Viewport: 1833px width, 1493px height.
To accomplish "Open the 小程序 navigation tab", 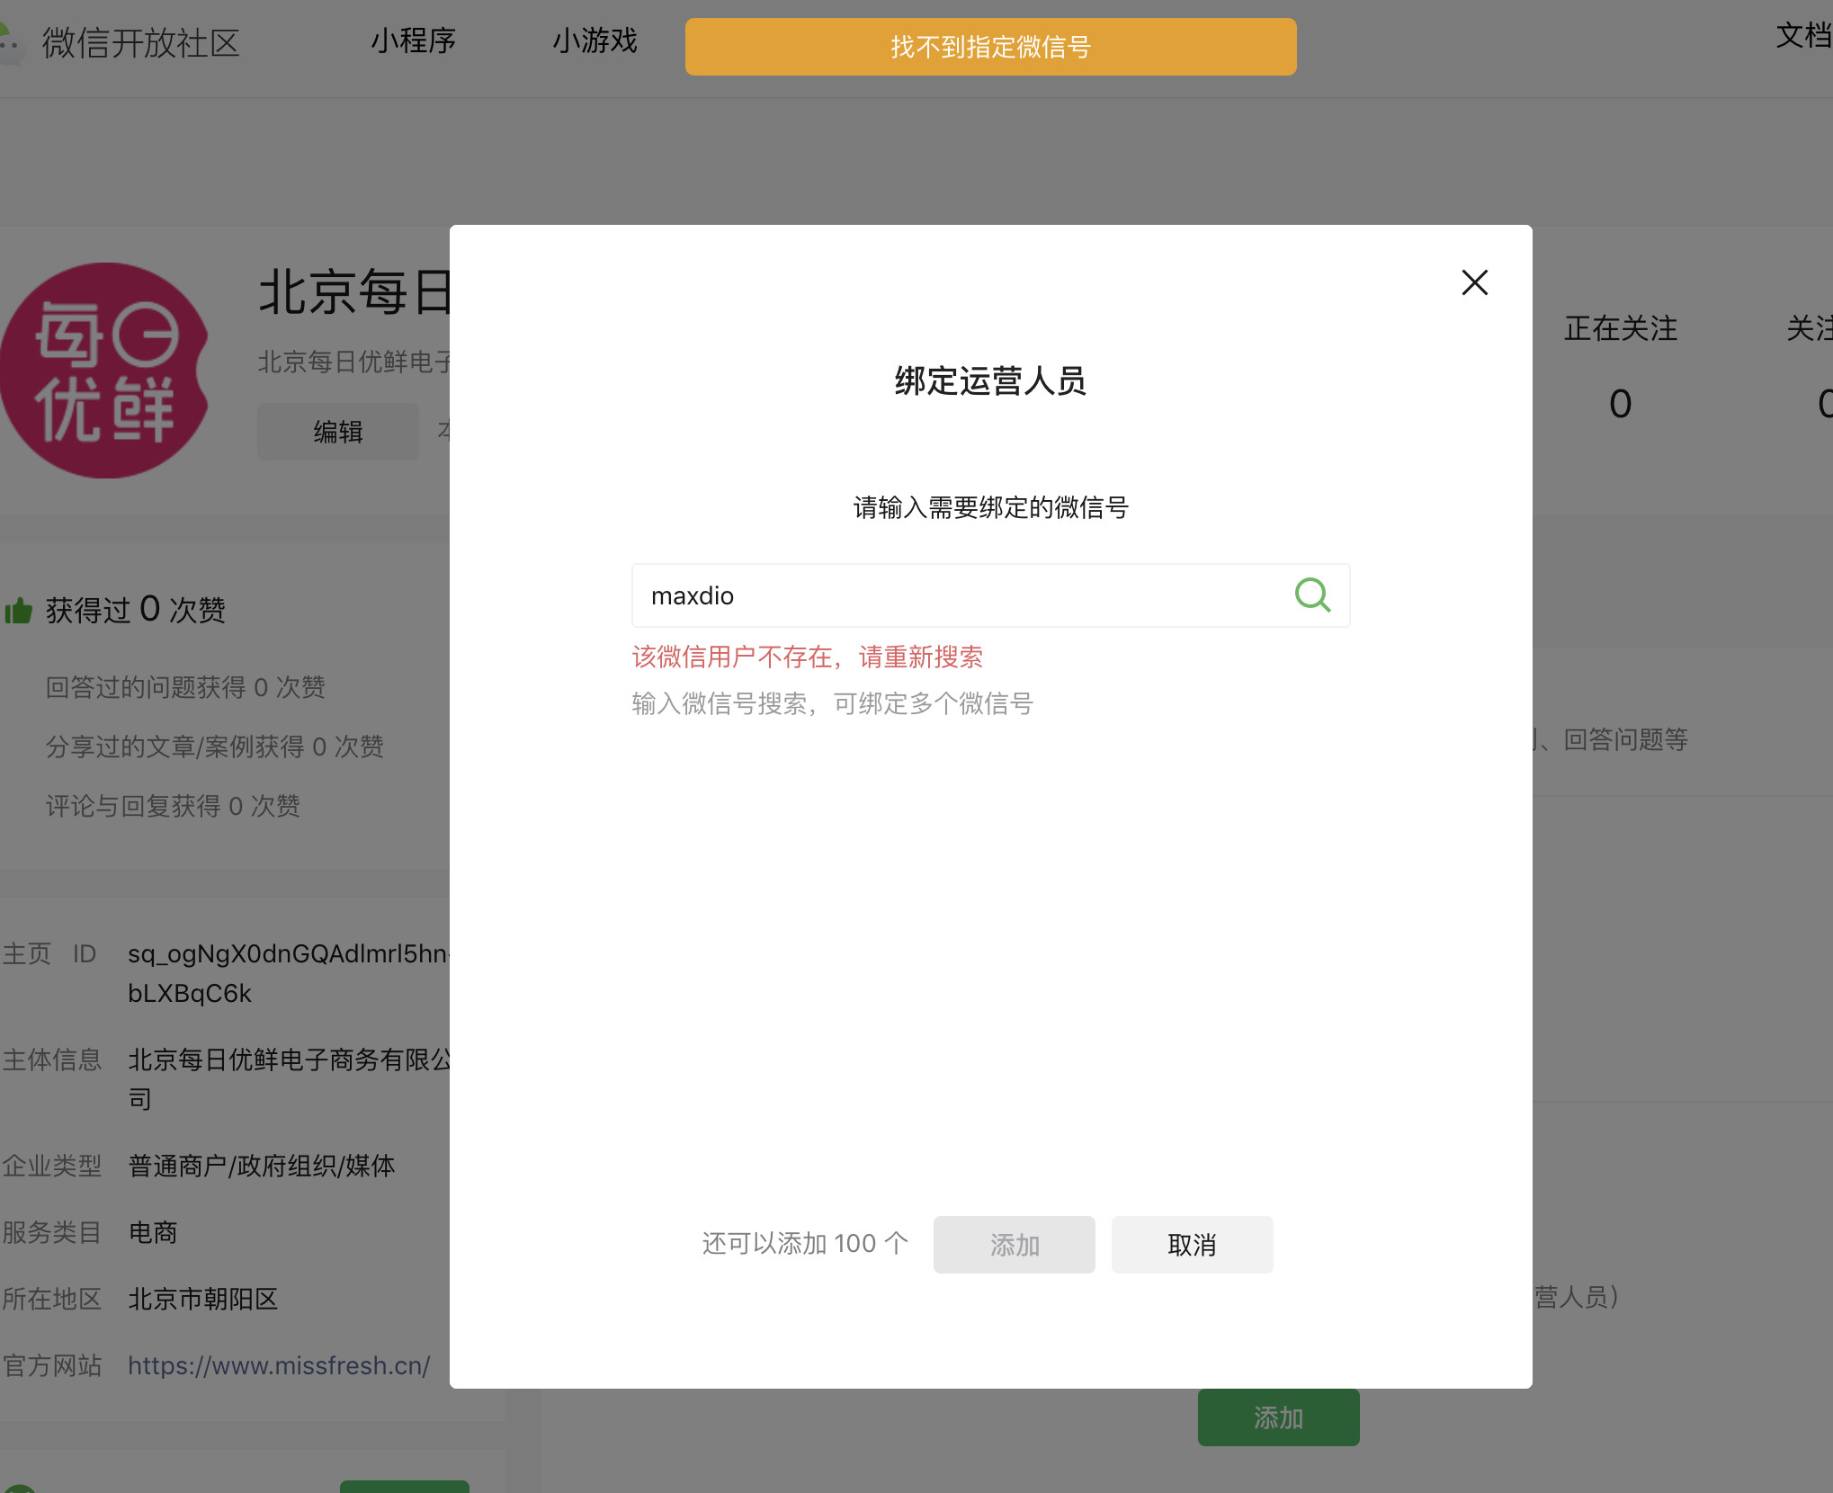I will [414, 41].
